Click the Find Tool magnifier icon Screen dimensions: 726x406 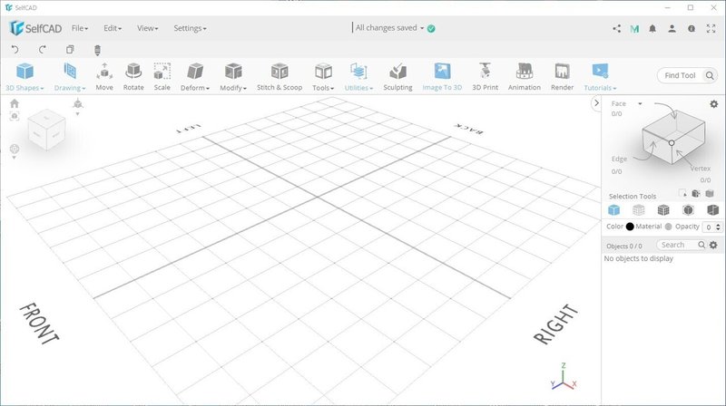pyautogui.click(x=710, y=75)
